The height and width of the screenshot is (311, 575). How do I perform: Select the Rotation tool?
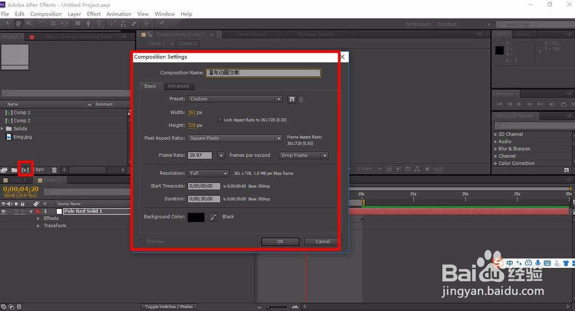43,24
